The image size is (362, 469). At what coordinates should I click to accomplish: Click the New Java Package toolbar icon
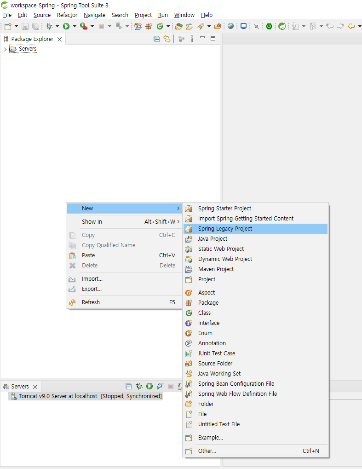click(149, 26)
